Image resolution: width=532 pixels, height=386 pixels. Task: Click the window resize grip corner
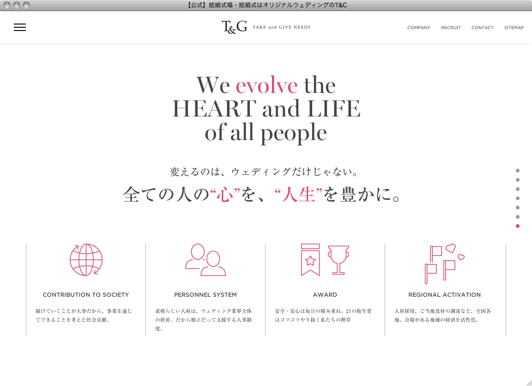(x=529, y=383)
